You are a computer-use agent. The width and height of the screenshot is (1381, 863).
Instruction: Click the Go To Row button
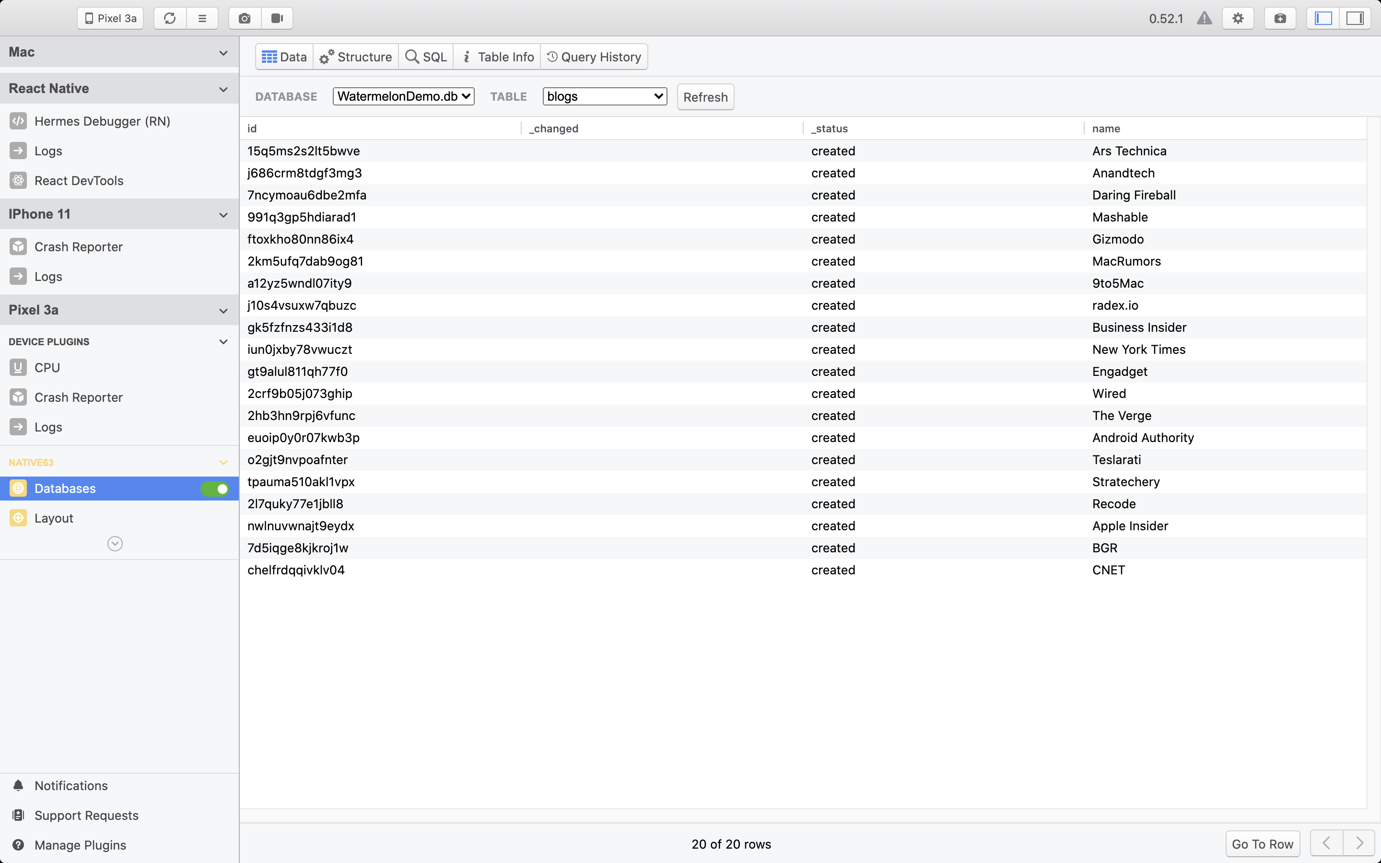[1262, 844]
